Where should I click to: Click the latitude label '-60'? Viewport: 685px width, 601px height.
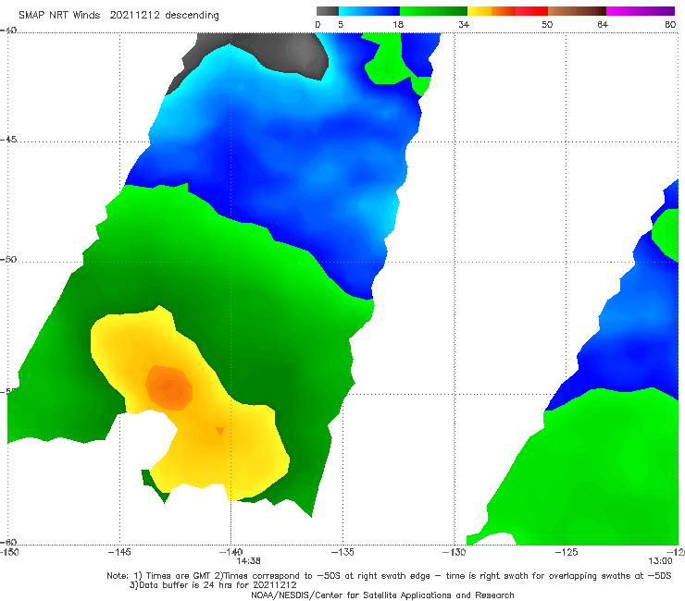[8, 543]
